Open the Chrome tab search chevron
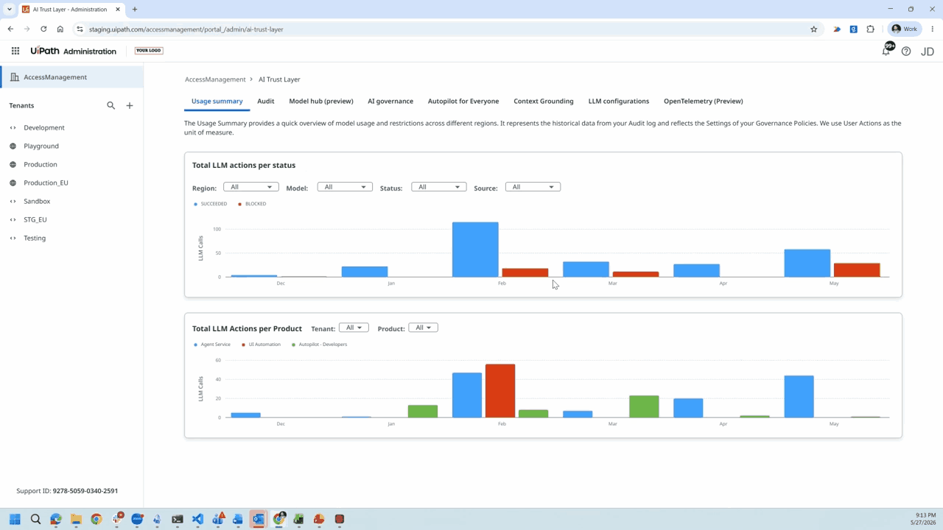Screen dimensions: 943x530 tap(9, 10)
